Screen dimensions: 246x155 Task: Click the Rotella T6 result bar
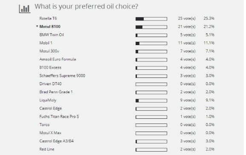(151, 19)
